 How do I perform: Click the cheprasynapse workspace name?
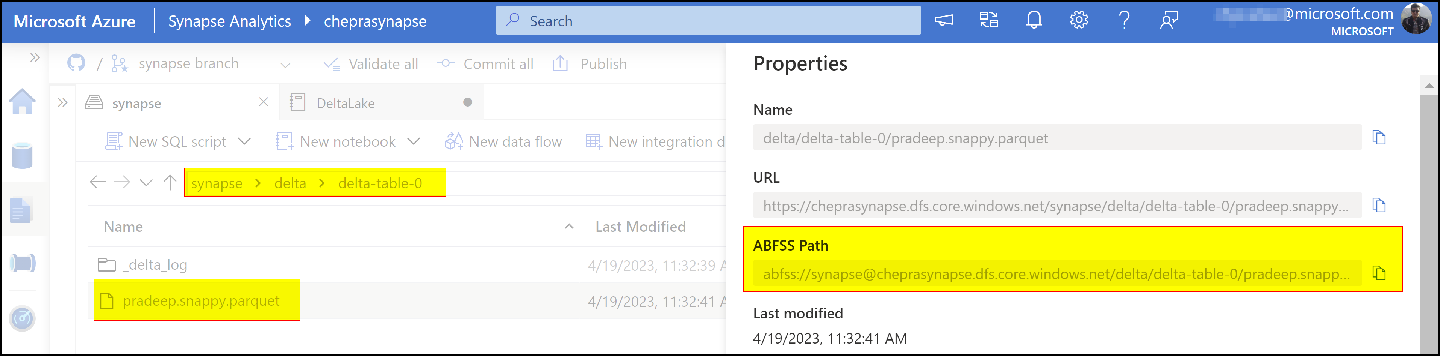(375, 21)
